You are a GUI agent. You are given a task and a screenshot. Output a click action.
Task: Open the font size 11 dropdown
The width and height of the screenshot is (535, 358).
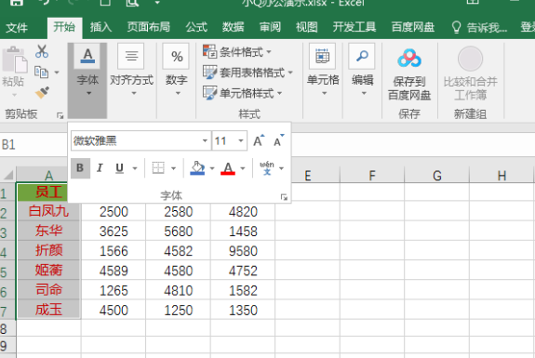(241, 140)
